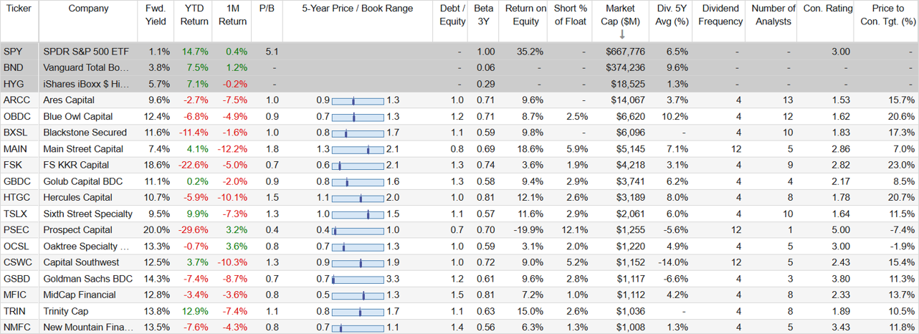
Task: Select the OCSL ticker cell
Action: (16, 246)
